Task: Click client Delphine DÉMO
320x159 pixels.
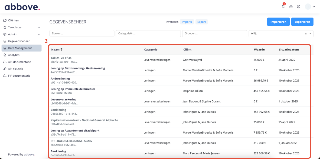Action: tap(193, 91)
